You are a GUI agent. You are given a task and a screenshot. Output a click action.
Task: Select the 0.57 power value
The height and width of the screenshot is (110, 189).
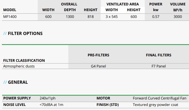(x=156, y=17)
